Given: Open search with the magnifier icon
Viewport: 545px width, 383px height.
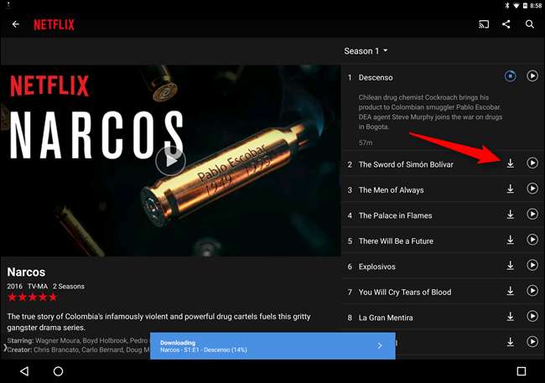Looking at the screenshot, I should [529, 24].
